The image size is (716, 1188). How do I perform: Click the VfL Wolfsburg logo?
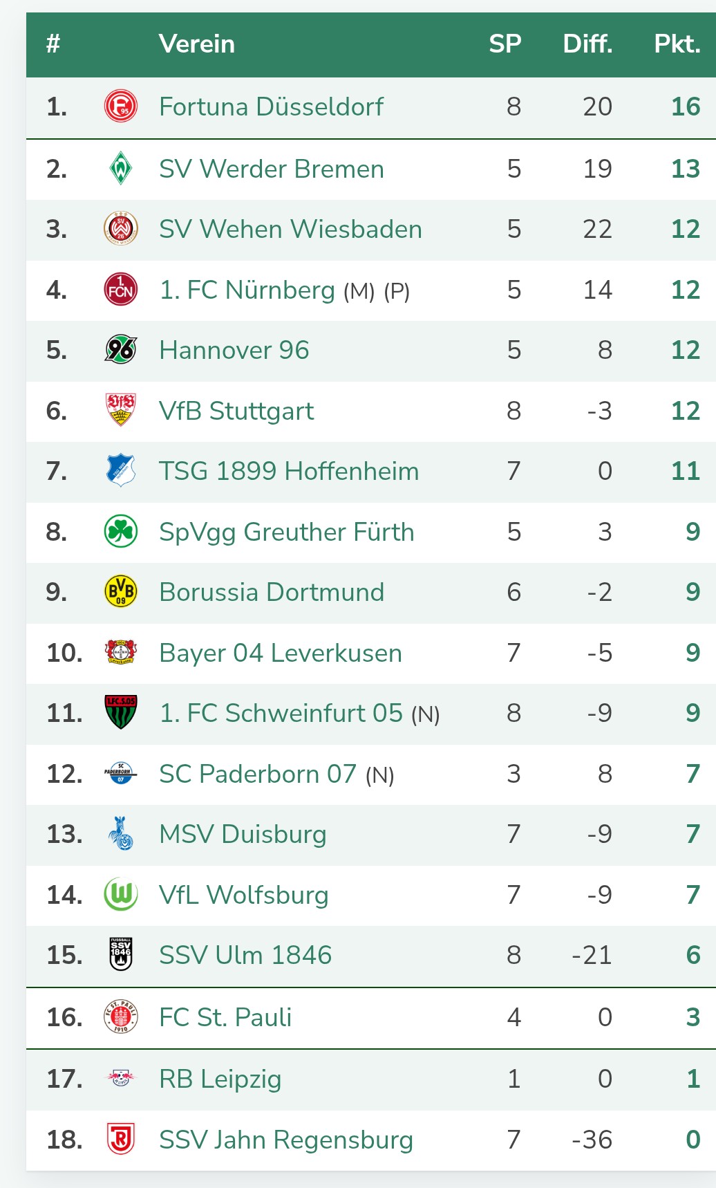click(x=120, y=894)
